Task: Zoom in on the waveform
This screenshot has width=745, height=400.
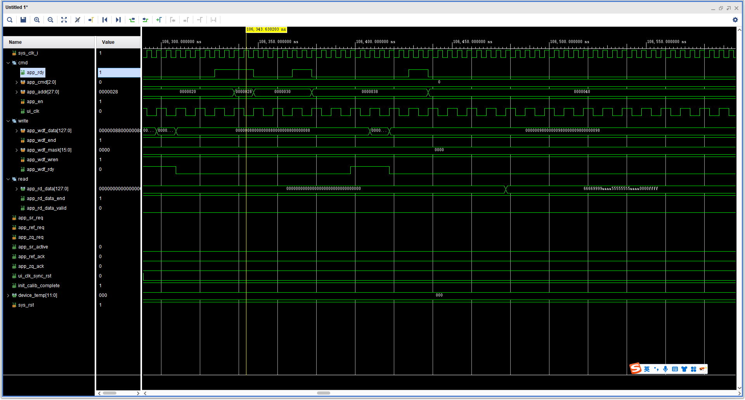Action: pos(37,20)
